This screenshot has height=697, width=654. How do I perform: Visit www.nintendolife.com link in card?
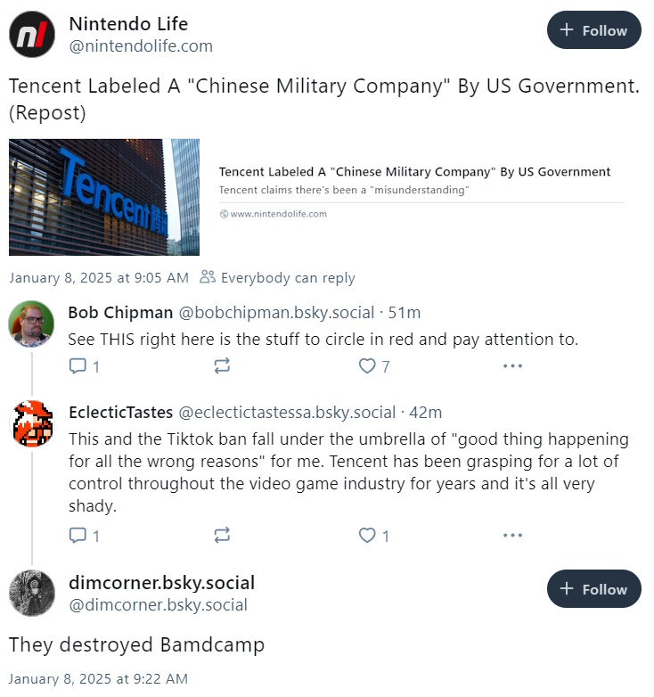point(274,214)
